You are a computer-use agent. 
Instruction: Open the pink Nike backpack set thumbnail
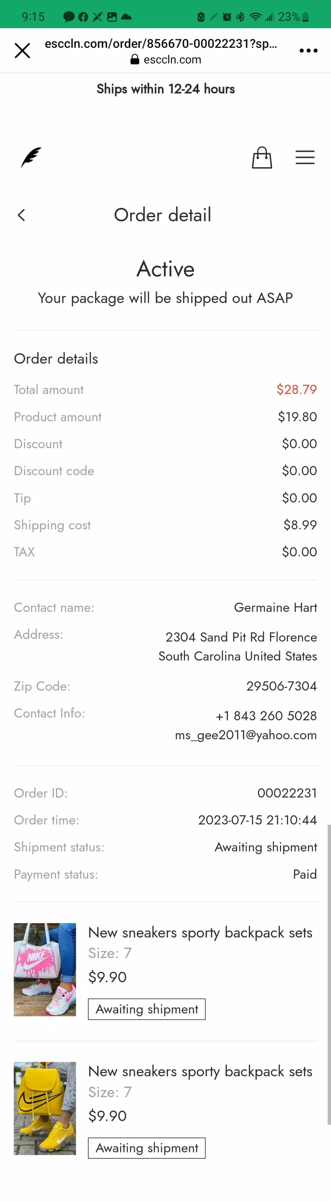45,969
